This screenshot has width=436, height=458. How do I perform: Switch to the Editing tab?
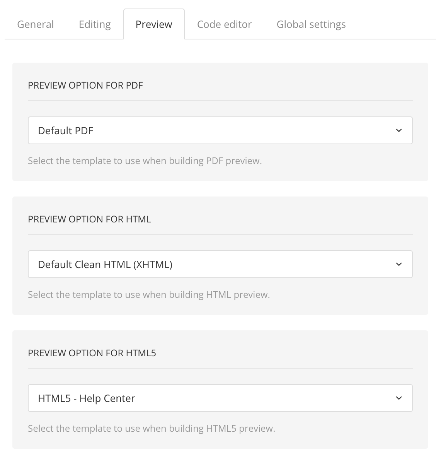pos(94,24)
